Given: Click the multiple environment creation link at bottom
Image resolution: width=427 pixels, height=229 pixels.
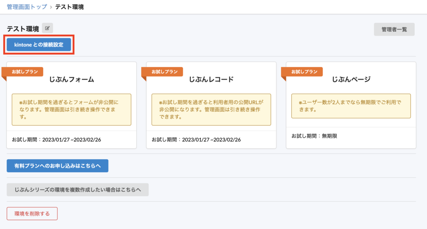Looking at the screenshot, I should (x=77, y=190).
